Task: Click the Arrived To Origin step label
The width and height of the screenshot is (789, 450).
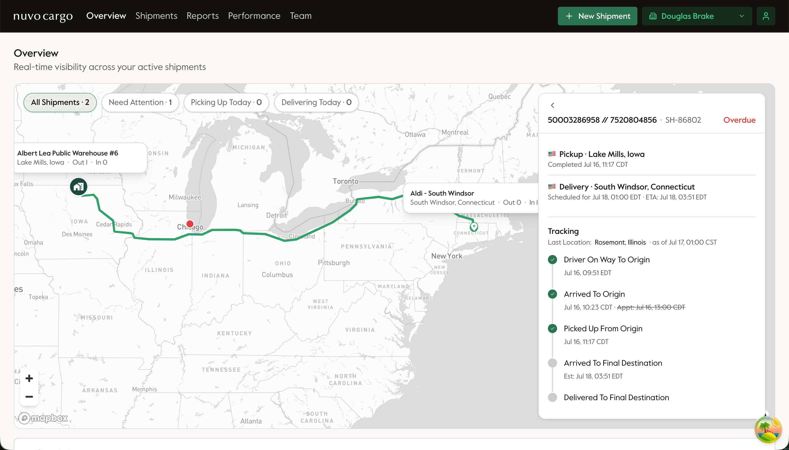Action: (594, 294)
